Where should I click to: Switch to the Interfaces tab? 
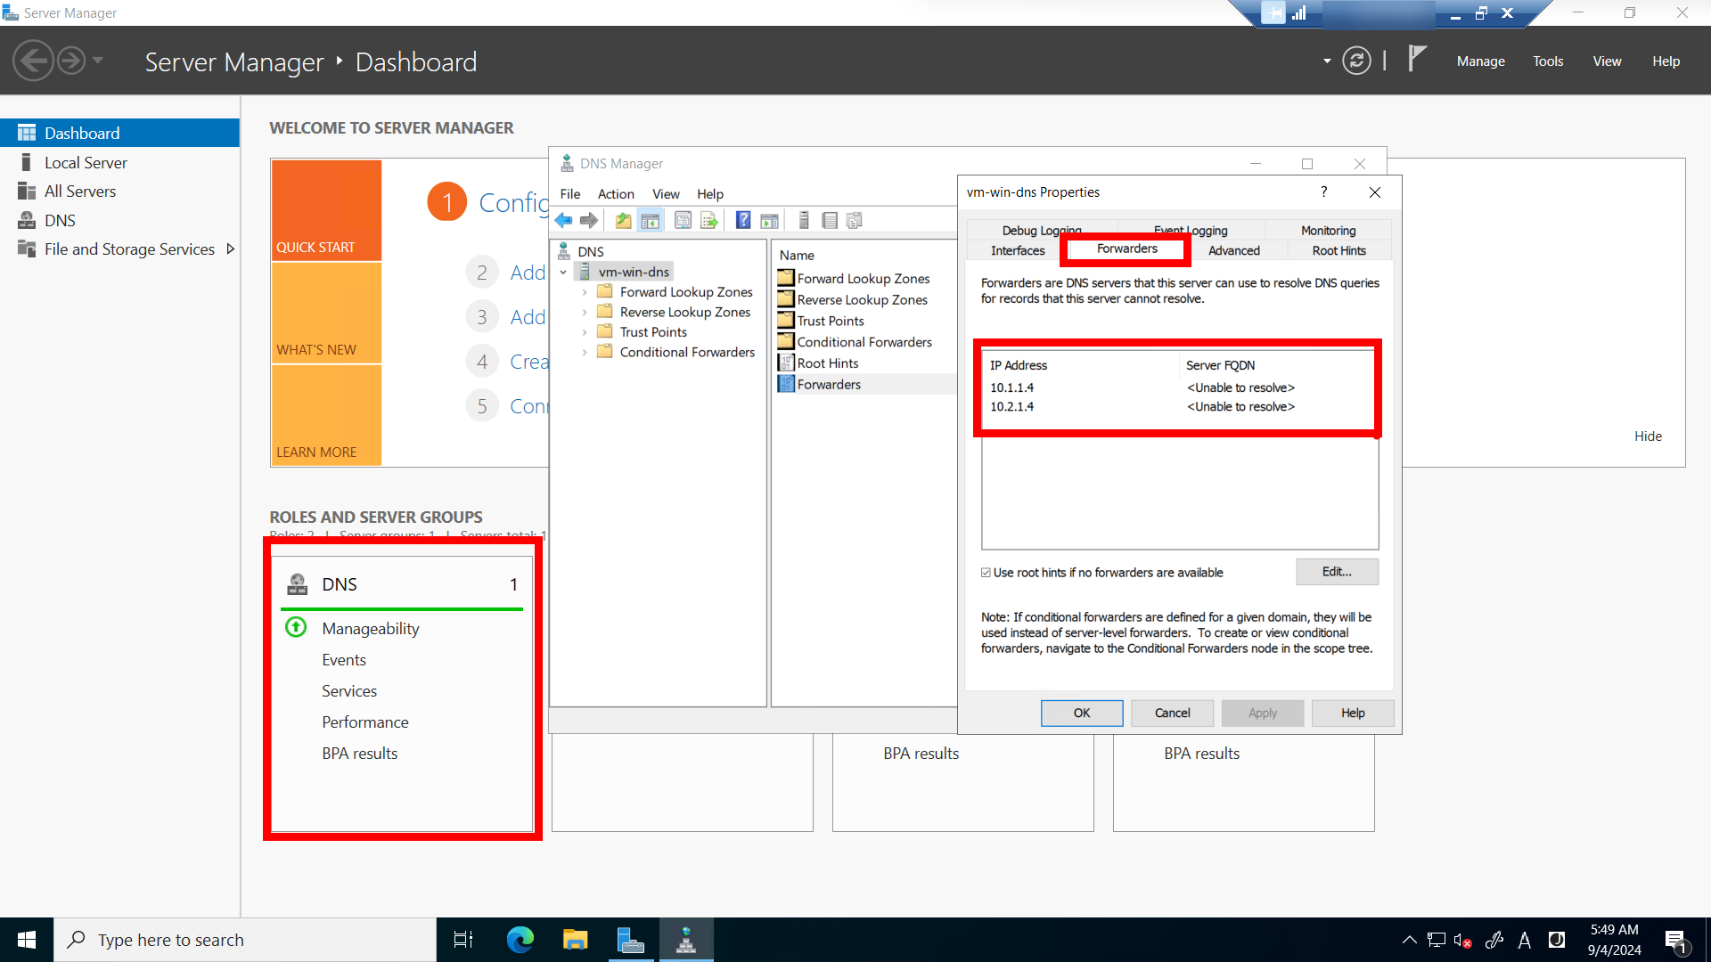(x=1017, y=250)
